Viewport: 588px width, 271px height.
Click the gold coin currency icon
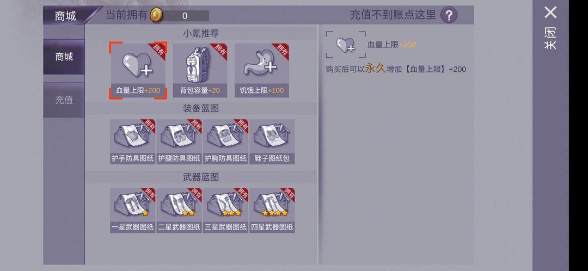[156, 16]
